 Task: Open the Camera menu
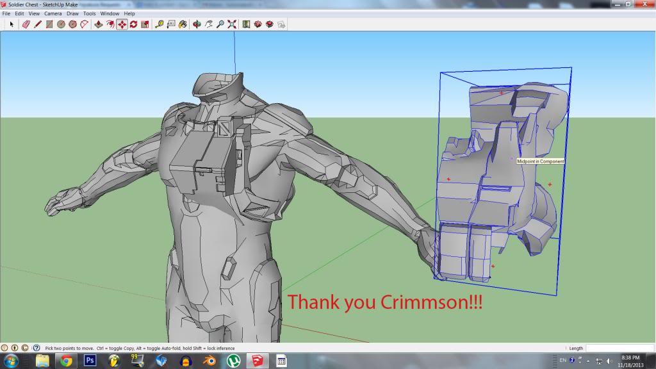click(53, 13)
